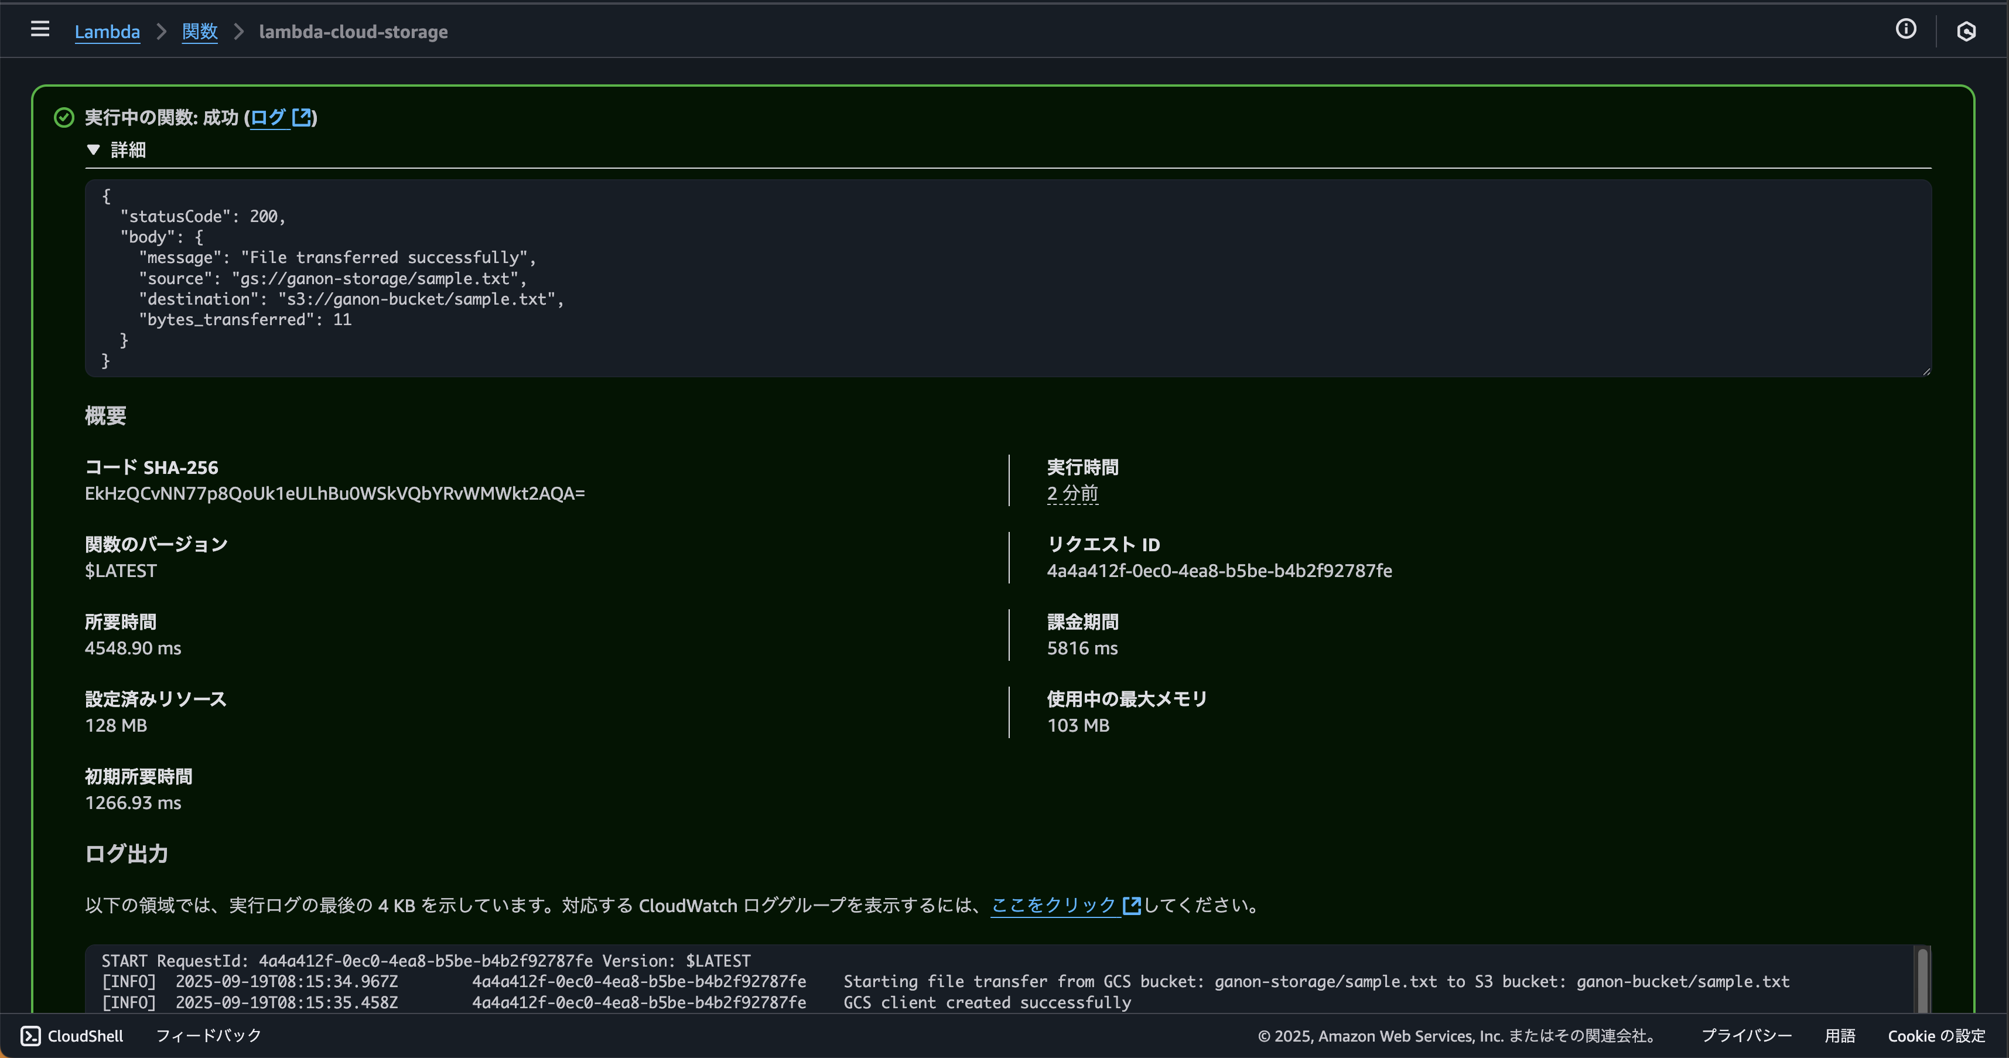Click the info panel icon
The height and width of the screenshot is (1058, 2009).
(1905, 30)
